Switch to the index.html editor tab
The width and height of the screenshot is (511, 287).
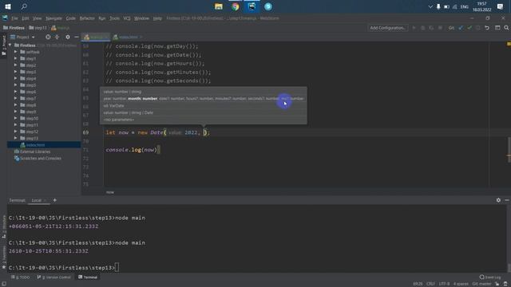(x=128, y=37)
